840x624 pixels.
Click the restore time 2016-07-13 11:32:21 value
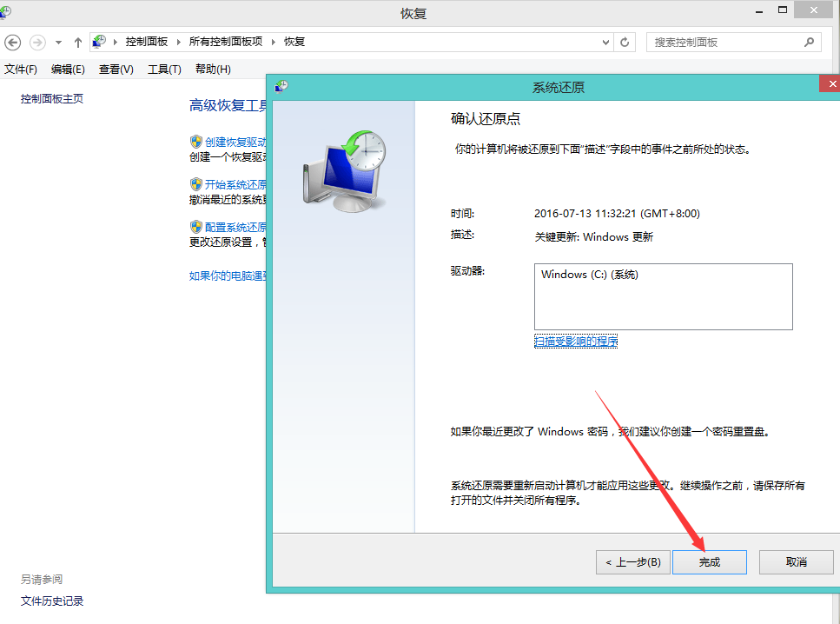coord(617,214)
